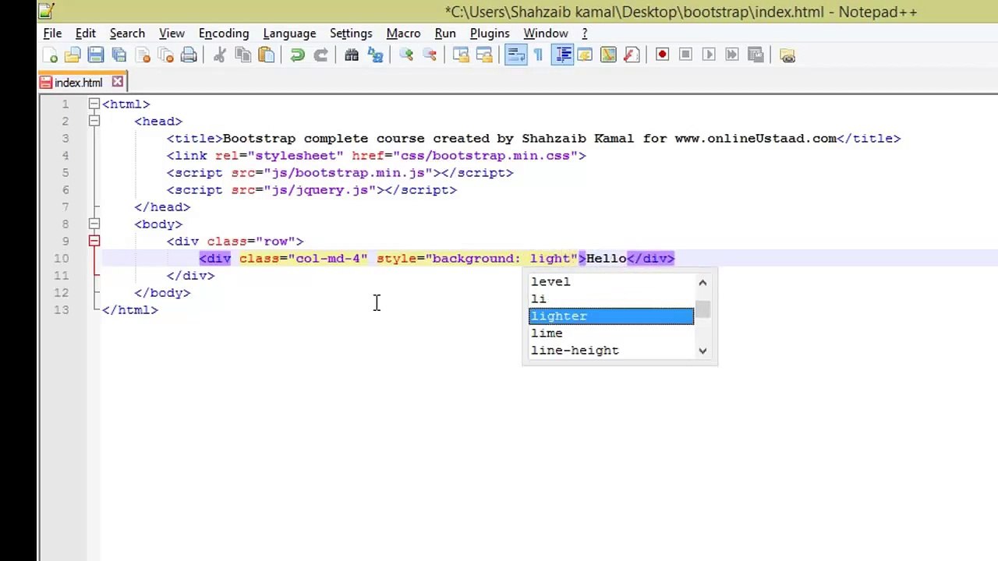Toggle Word Wrap in the toolbar
Image resolution: width=998 pixels, height=561 pixels.
pyautogui.click(x=515, y=55)
